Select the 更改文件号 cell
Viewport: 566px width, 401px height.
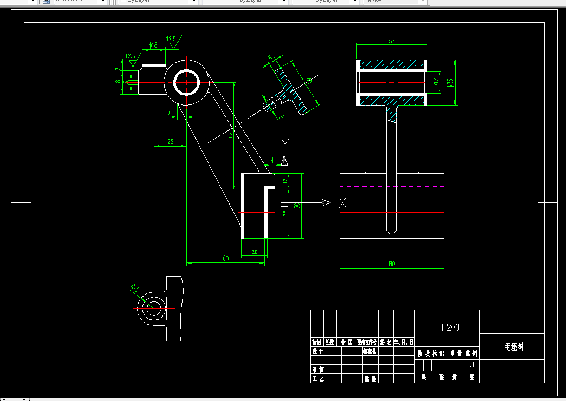[x=367, y=342]
